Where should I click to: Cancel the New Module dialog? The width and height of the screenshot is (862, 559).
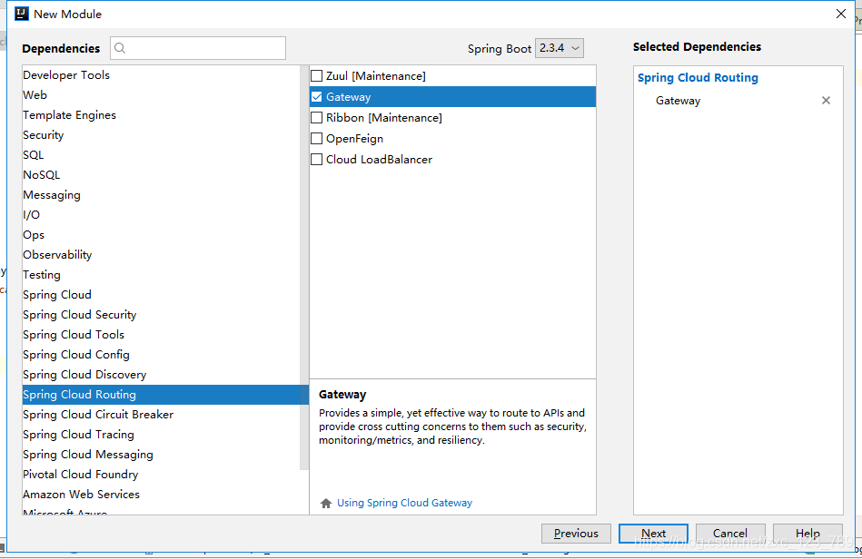(x=730, y=534)
